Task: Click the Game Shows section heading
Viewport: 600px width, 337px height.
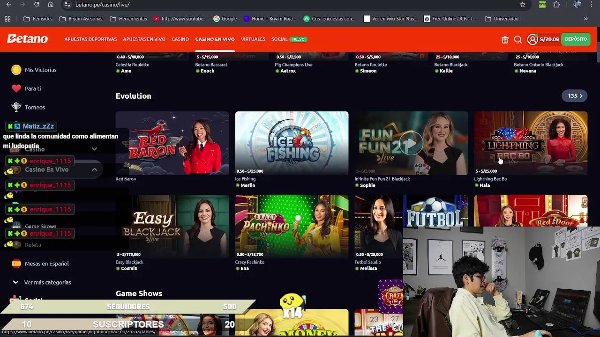Action: tap(139, 293)
